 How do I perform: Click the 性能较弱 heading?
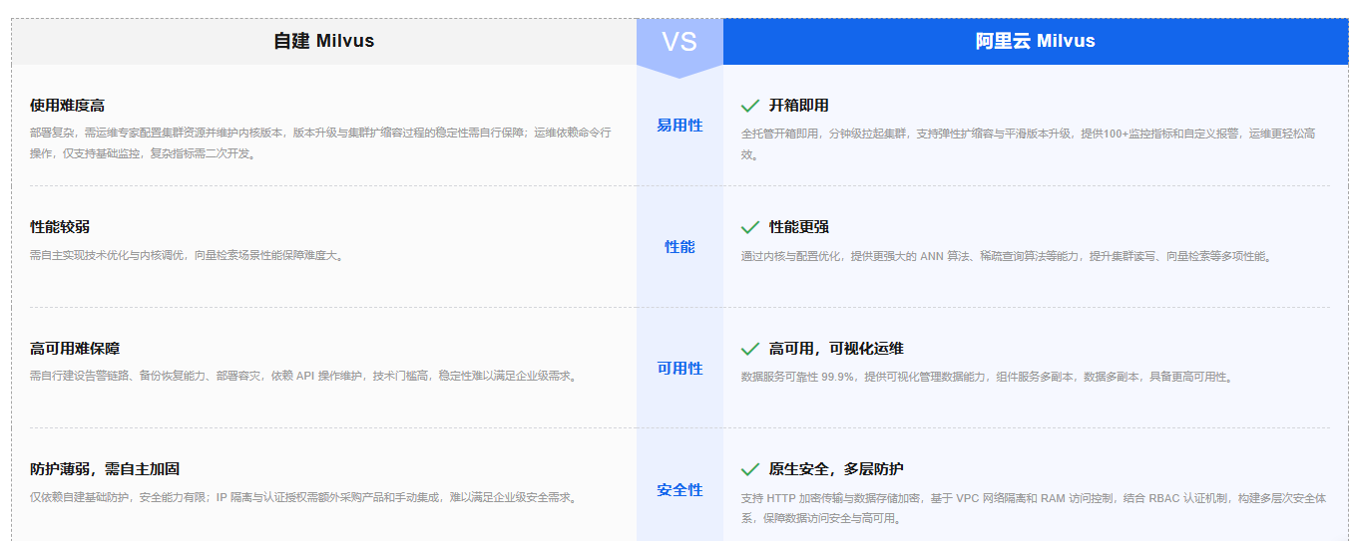60,227
